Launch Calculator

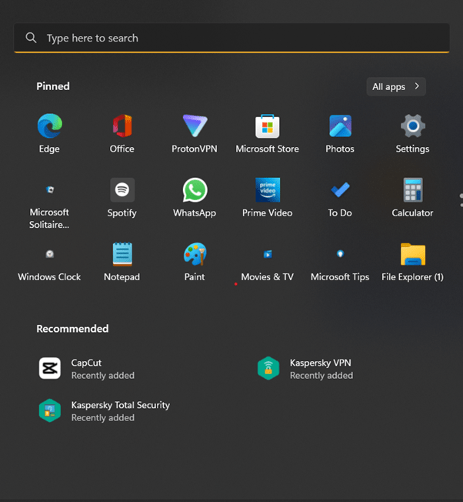(x=412, y=197)
